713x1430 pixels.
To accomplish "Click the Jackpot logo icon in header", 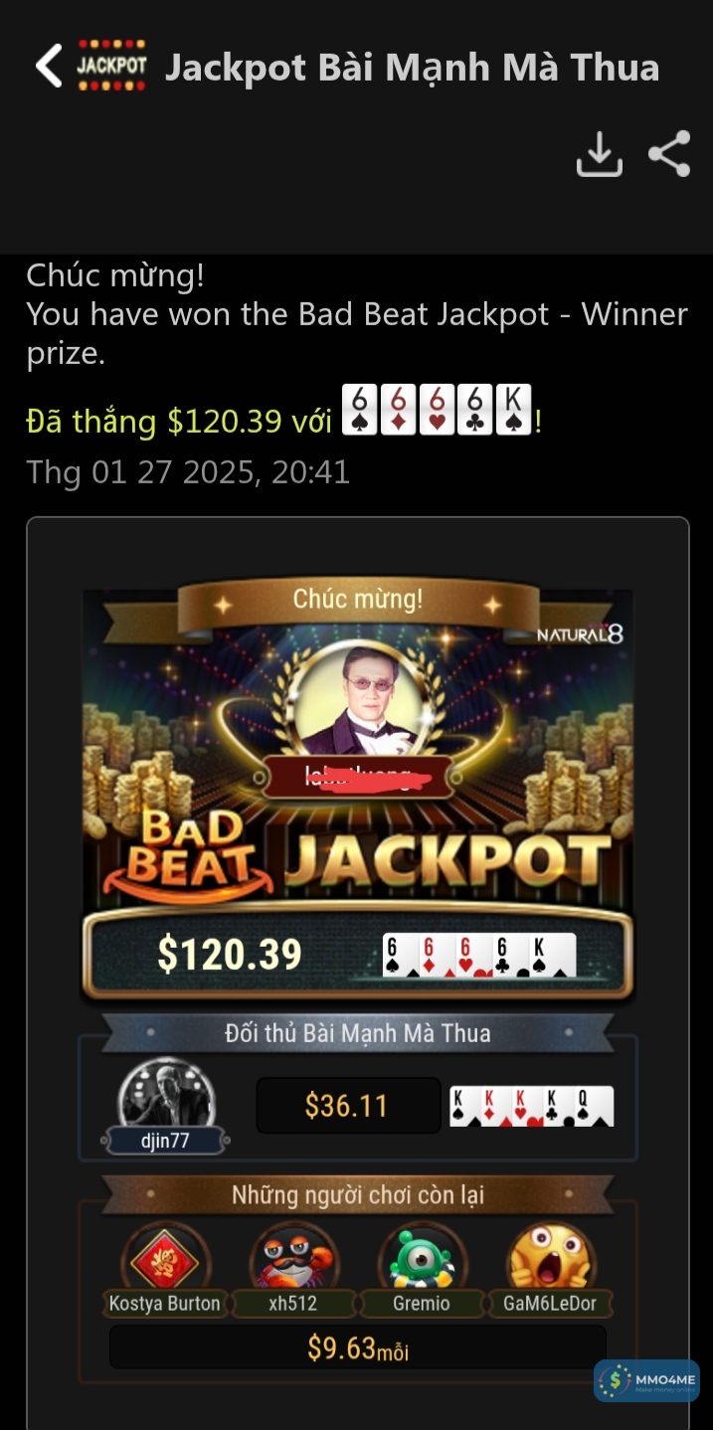I will coord(111,66).
